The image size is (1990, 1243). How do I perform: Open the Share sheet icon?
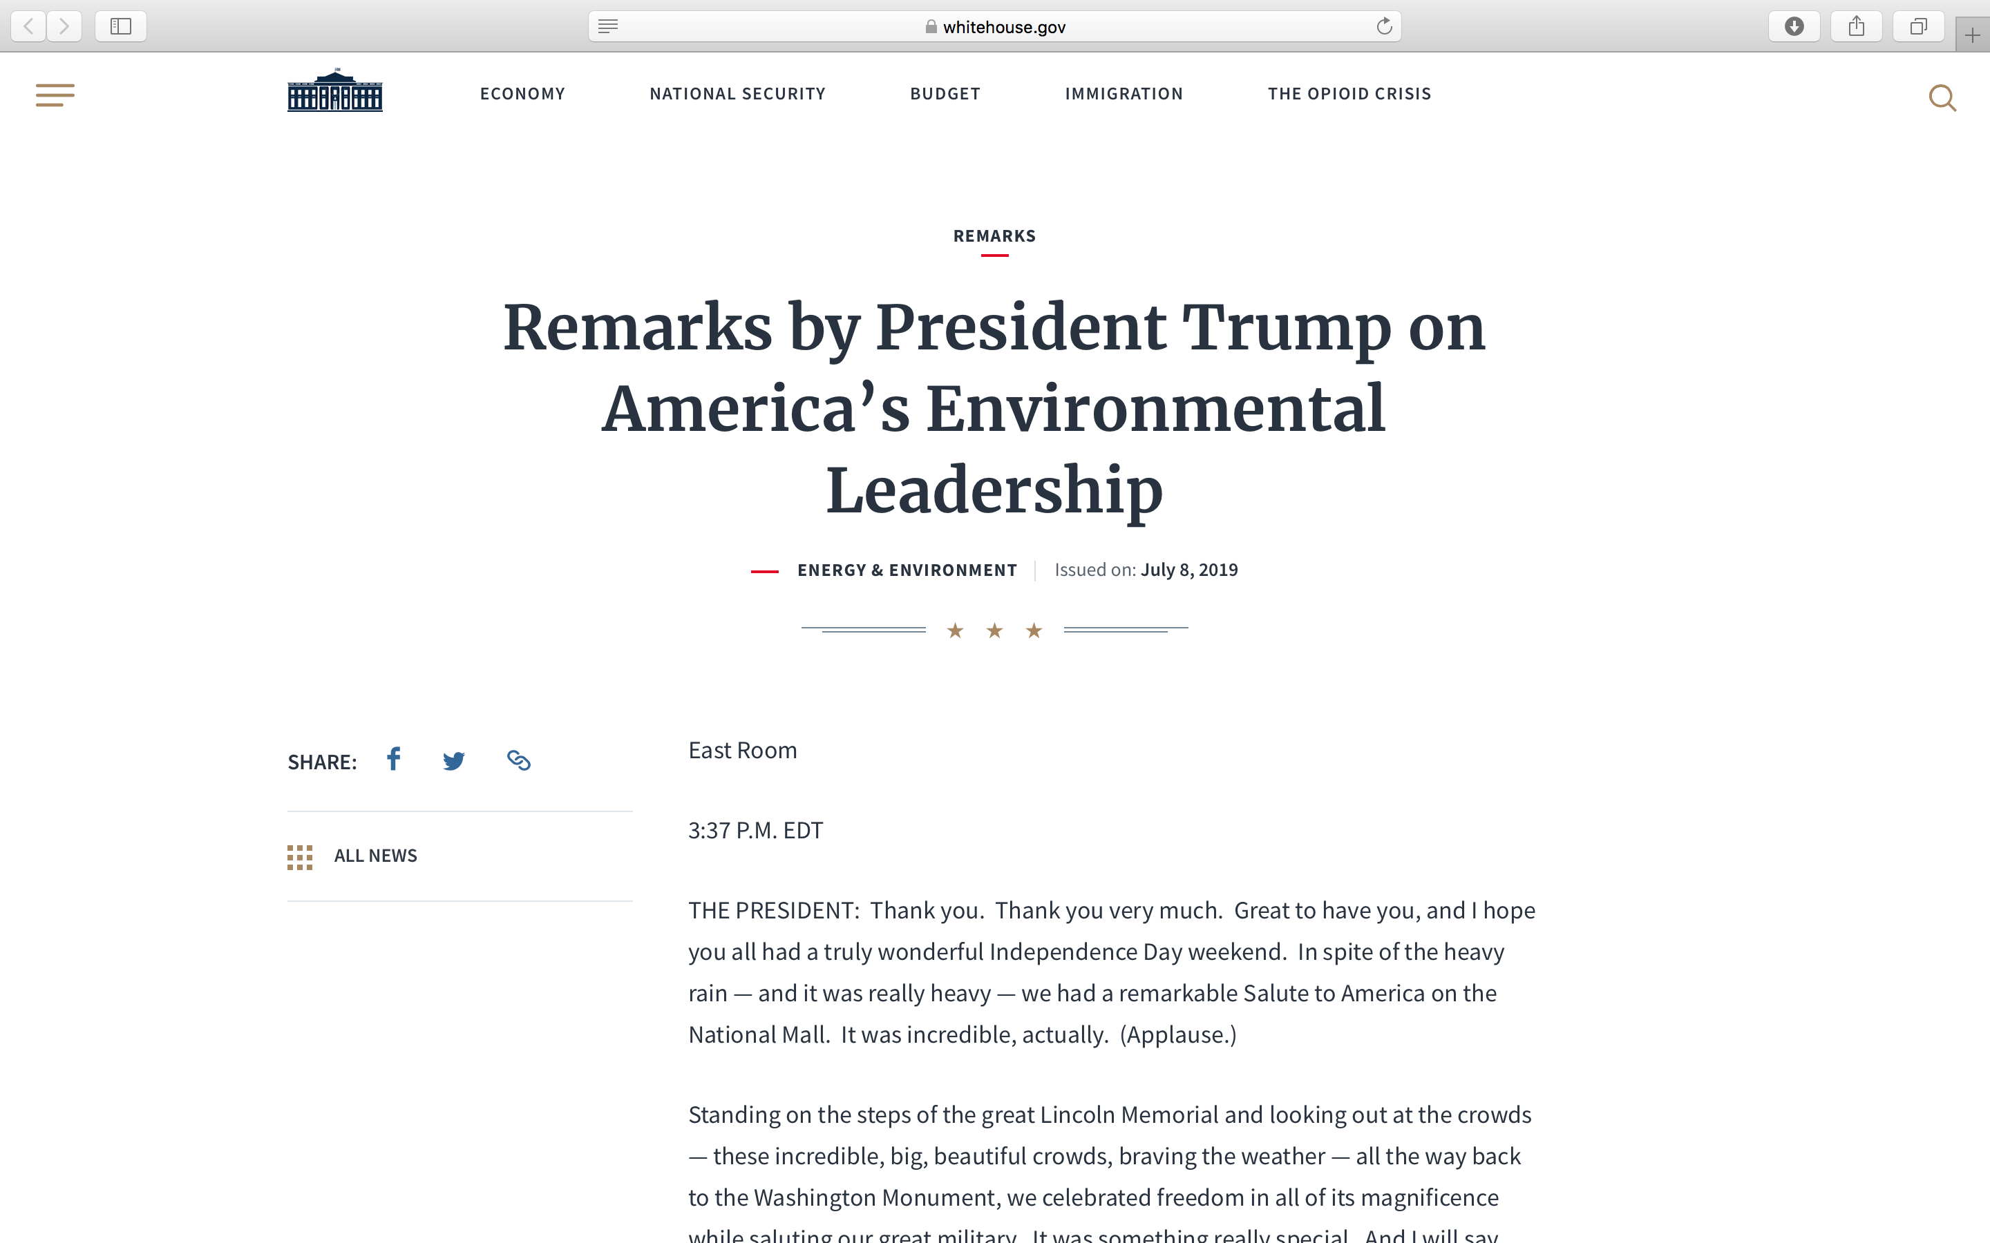pos(1856,26)
